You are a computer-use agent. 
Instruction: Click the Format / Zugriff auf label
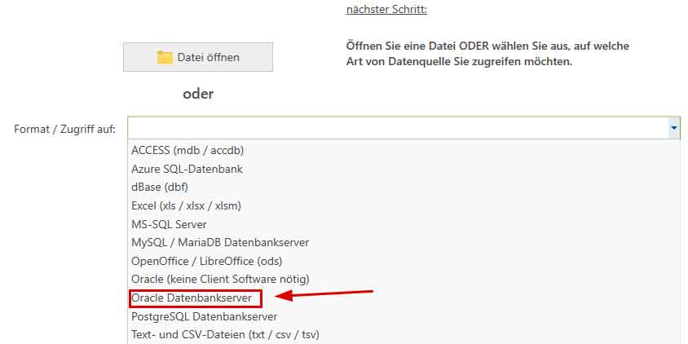point(65,129)
